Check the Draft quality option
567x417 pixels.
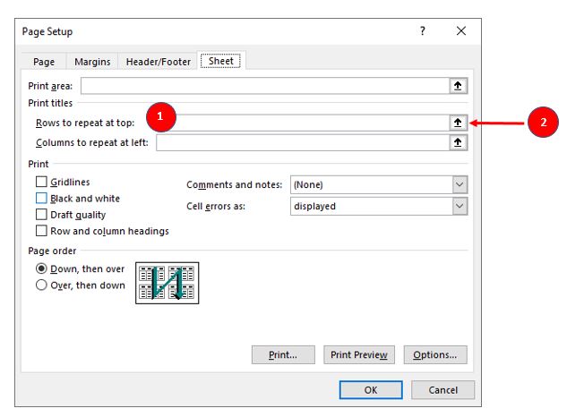point(41,215)
